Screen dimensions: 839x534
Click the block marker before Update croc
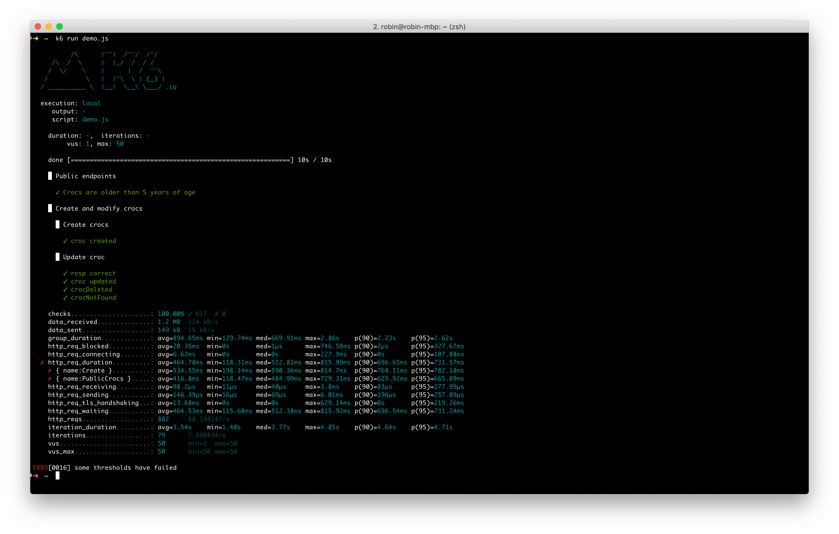(x=58, y=257)
